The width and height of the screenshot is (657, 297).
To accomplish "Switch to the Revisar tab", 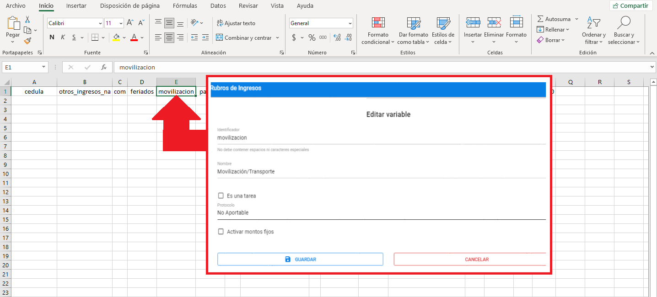I will click(248, 6).
